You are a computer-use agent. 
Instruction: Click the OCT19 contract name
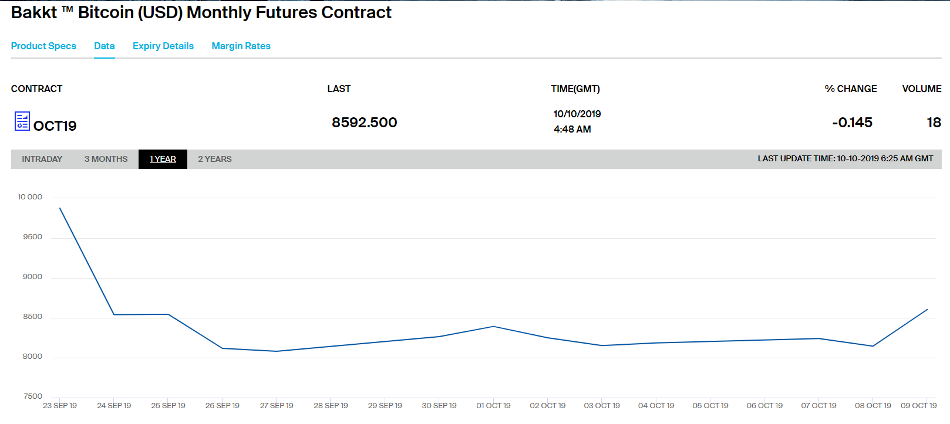tap(55, 125)
